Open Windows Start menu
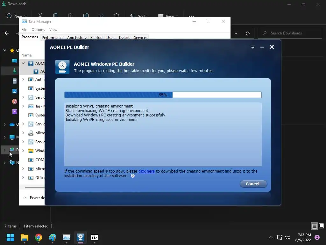Image resolution: width=326 pixels, height=245 pixels. coord(10,237)
